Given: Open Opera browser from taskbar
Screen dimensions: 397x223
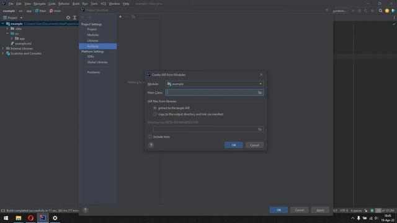Looking at the screenshot, I should tap(30, 217).
